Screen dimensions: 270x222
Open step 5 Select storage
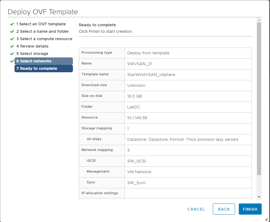click(32, 54)
